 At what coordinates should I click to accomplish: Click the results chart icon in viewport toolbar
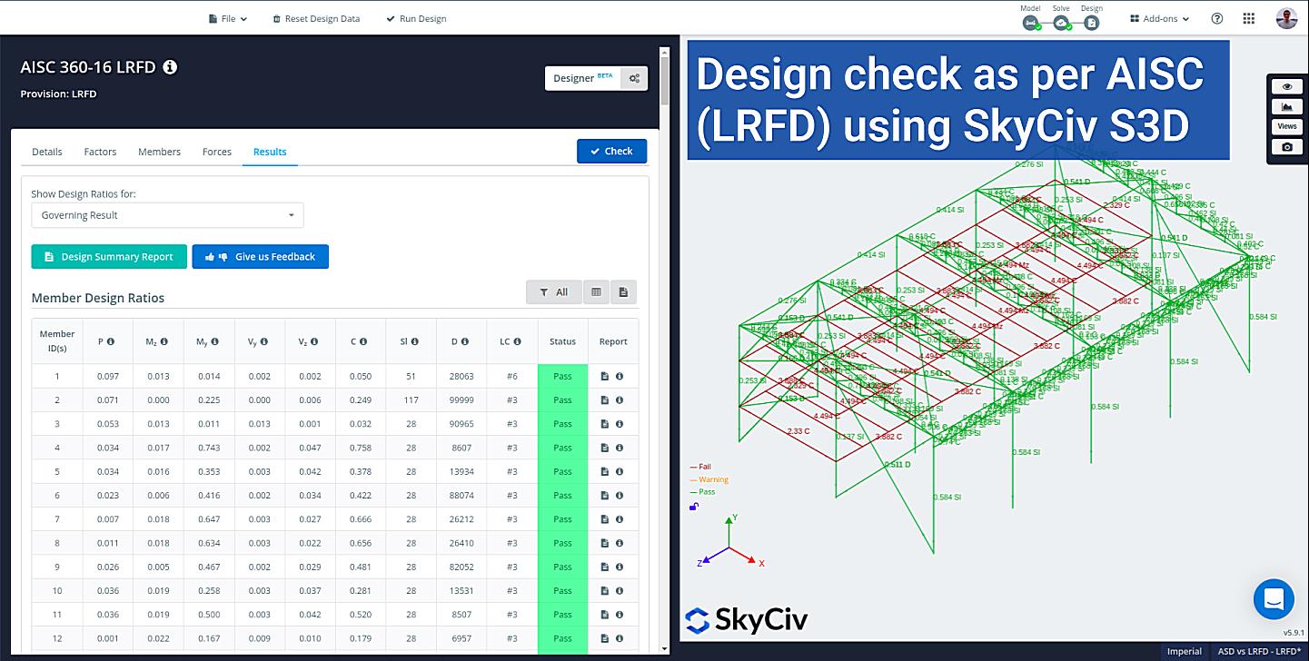(1286, 107)
